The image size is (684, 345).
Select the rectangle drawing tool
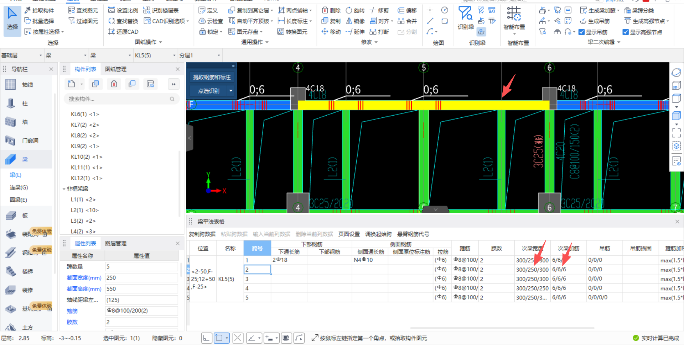[445, 21]
